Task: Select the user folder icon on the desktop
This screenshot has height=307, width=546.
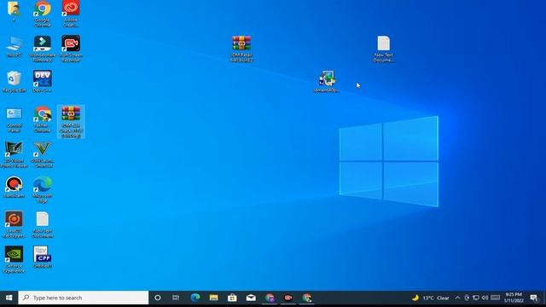Action: click(14, 10)
